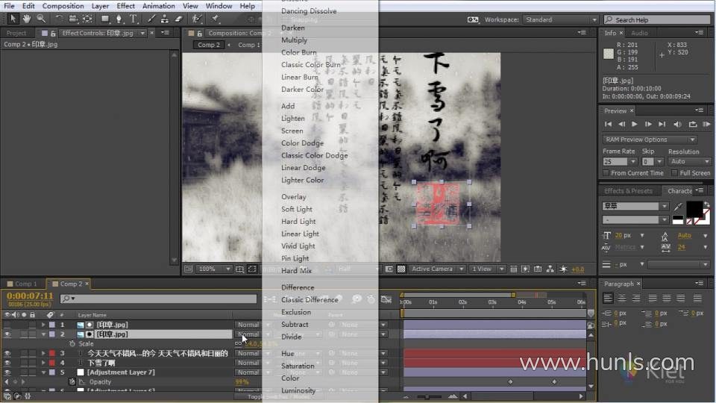
Task: Select the Hand tool
Action: click(x=27, y=19)
